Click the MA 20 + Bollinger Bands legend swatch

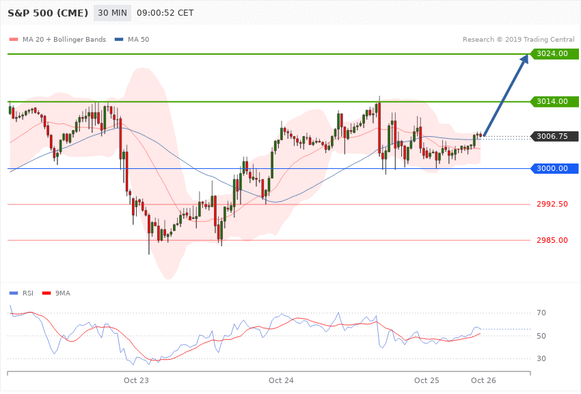click(x=14, y=39)
